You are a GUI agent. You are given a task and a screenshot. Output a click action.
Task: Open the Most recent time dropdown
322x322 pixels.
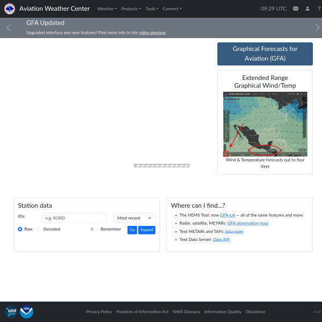coord(135,218)
